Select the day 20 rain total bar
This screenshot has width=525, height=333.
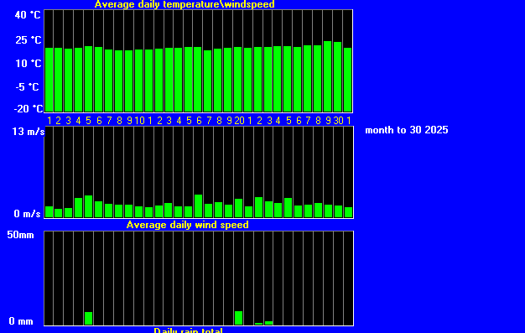point(238,318)
